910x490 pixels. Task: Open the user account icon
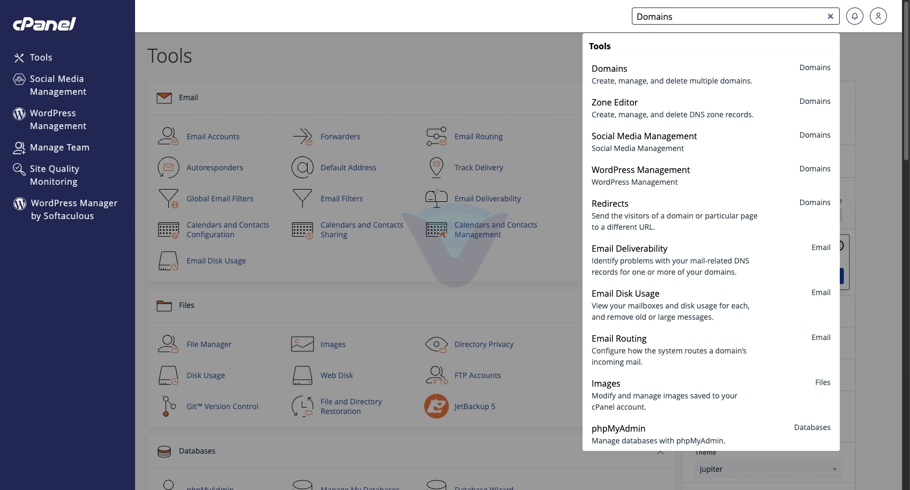(x=878, y=16)
